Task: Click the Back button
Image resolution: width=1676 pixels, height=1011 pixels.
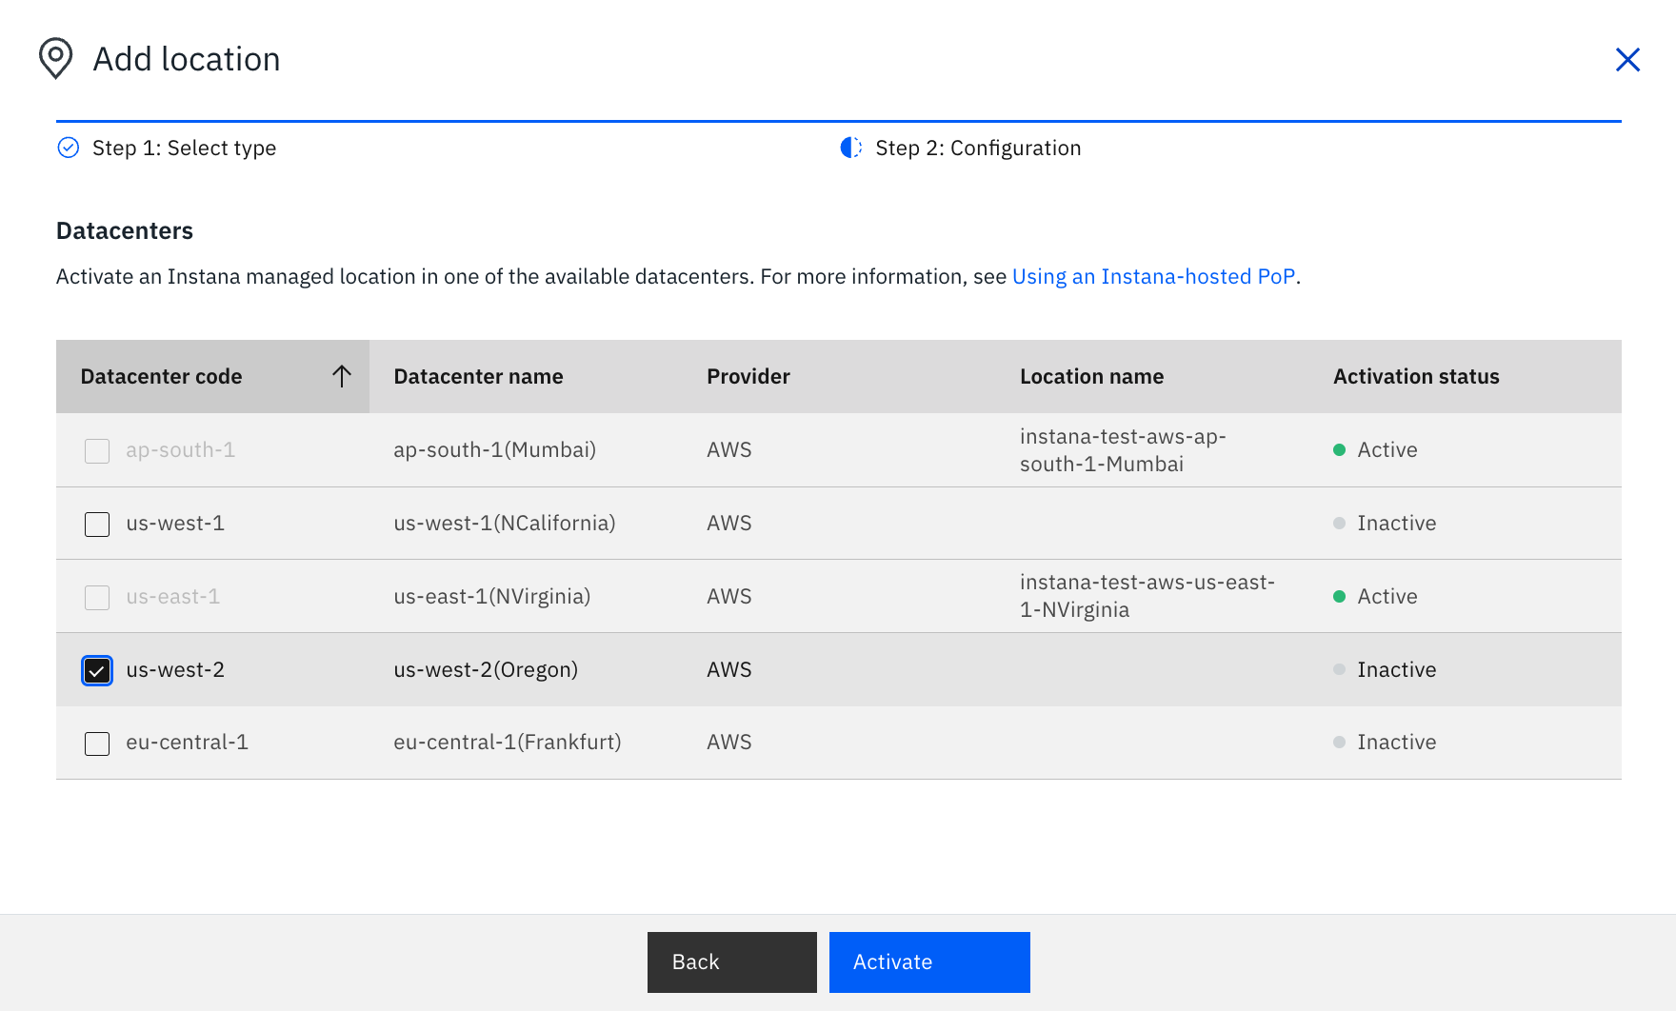Action: pyautogui.click(x=732, y=962)
